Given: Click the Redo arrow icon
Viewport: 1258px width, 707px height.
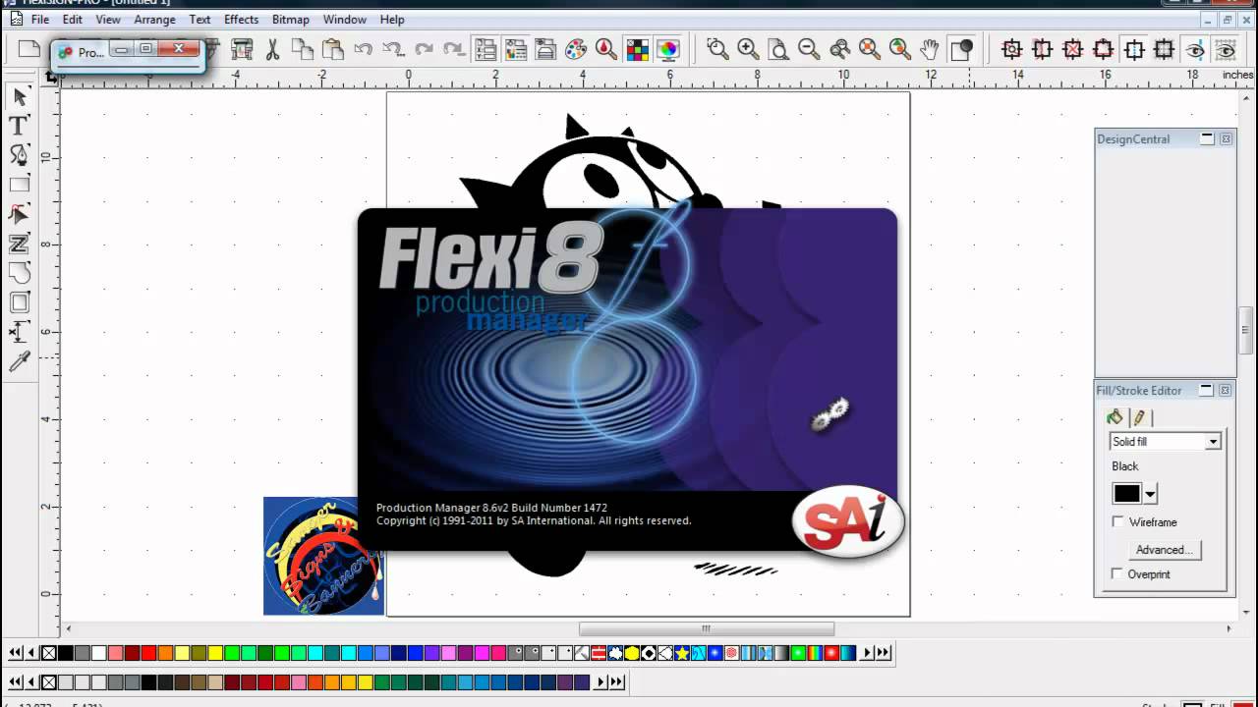Looking at the screenshot, I should point(425,49).
